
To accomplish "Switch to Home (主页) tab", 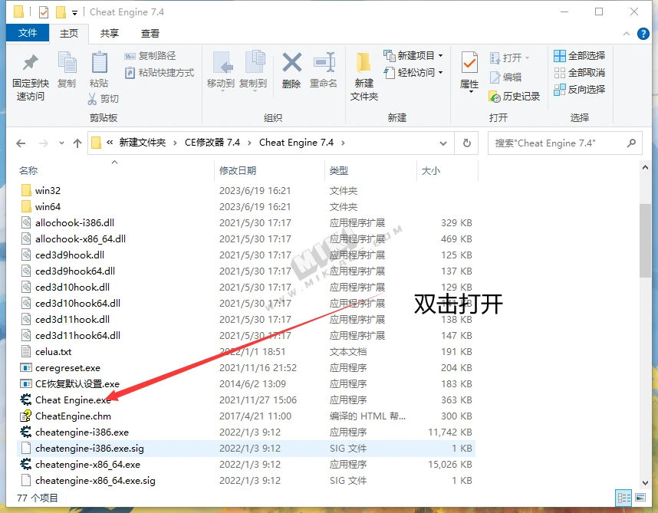I will click(x=69, y=34).
